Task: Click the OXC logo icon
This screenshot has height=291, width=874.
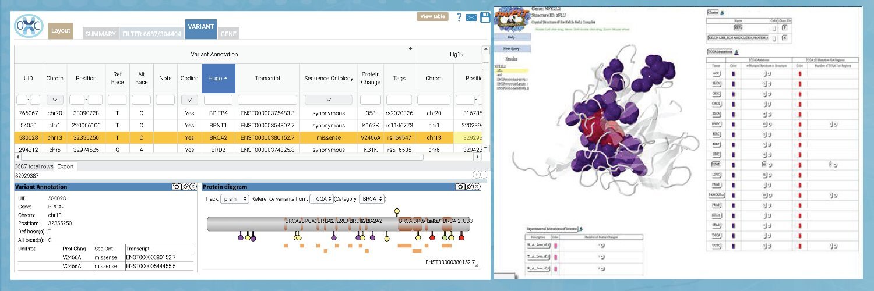Action: [29, 27]
